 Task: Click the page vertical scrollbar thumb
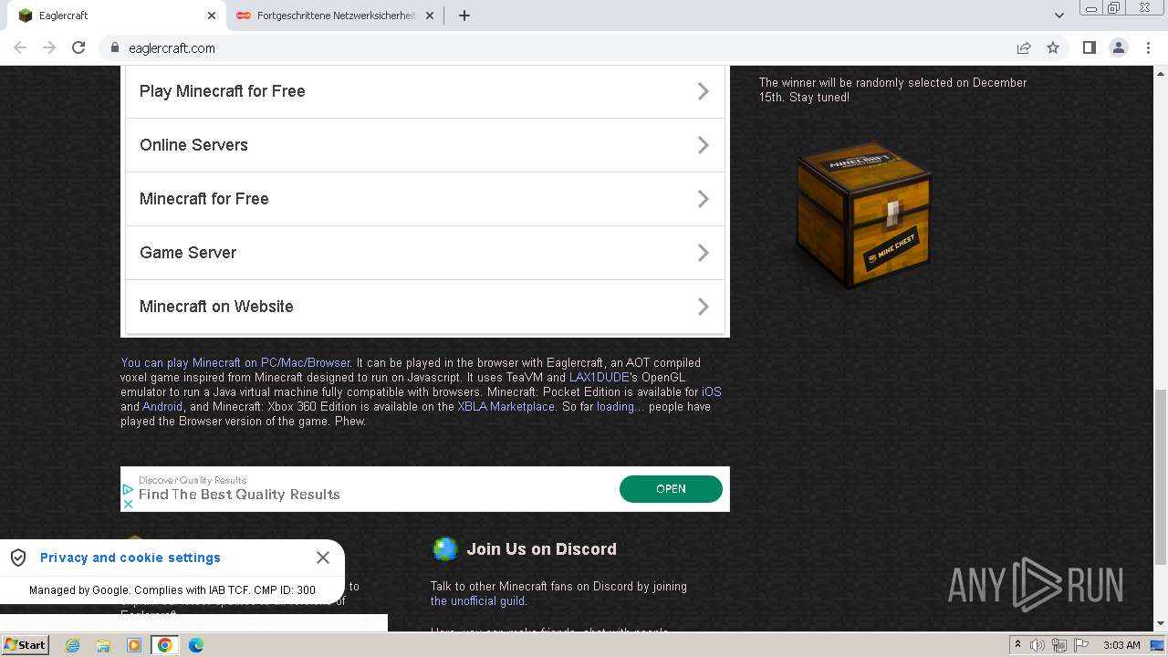point(1160,477)
